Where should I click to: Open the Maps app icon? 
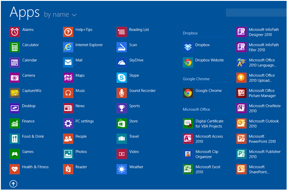coord(68,78)
